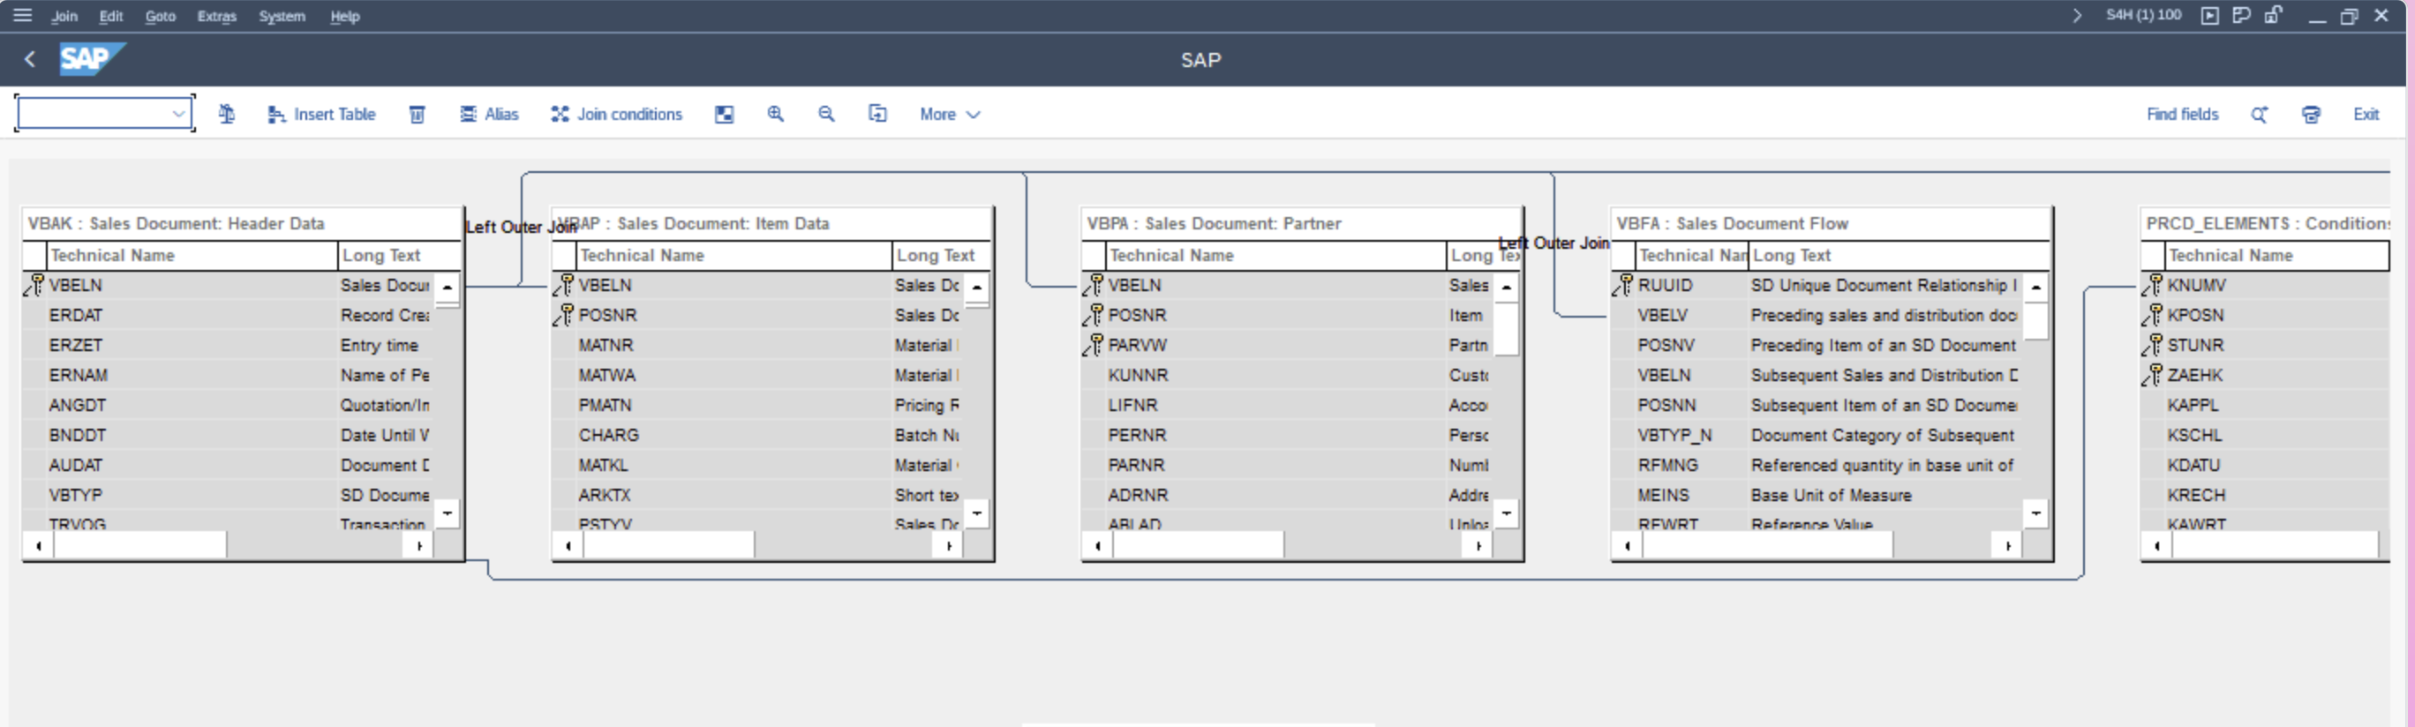Open the command field dropdown
The image size is (2415, 727).
(x=178, y=115)
